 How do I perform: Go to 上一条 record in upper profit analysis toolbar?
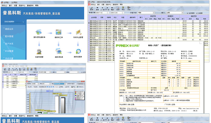102,8
